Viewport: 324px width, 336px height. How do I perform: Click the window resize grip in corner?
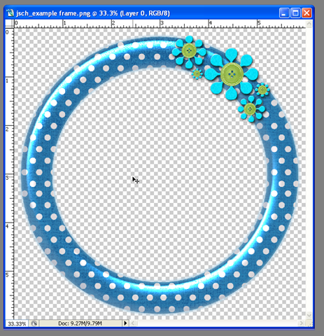309,323
